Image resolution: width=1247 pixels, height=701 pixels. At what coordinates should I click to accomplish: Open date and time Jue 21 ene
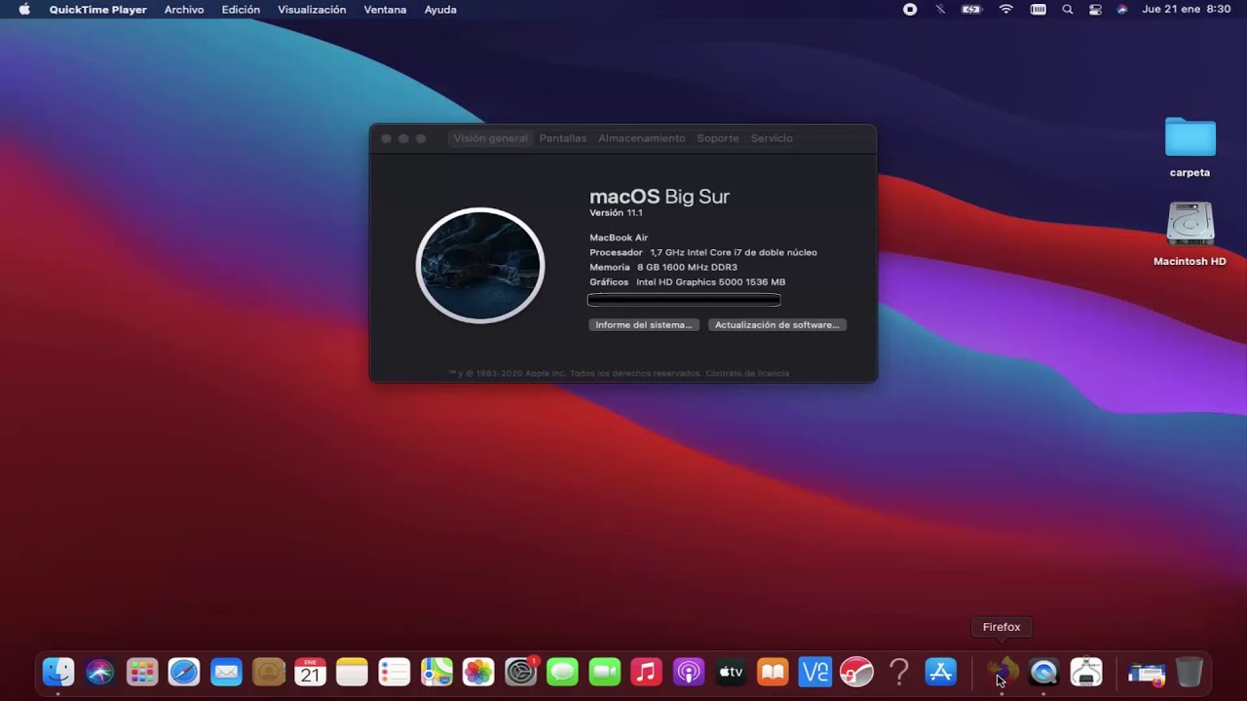coord(1186,10)
